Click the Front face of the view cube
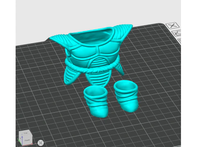 tap(27, 140)
